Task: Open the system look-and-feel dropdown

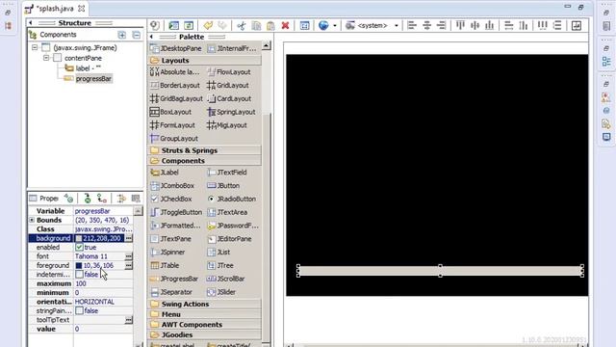Action: click(396, 26)
